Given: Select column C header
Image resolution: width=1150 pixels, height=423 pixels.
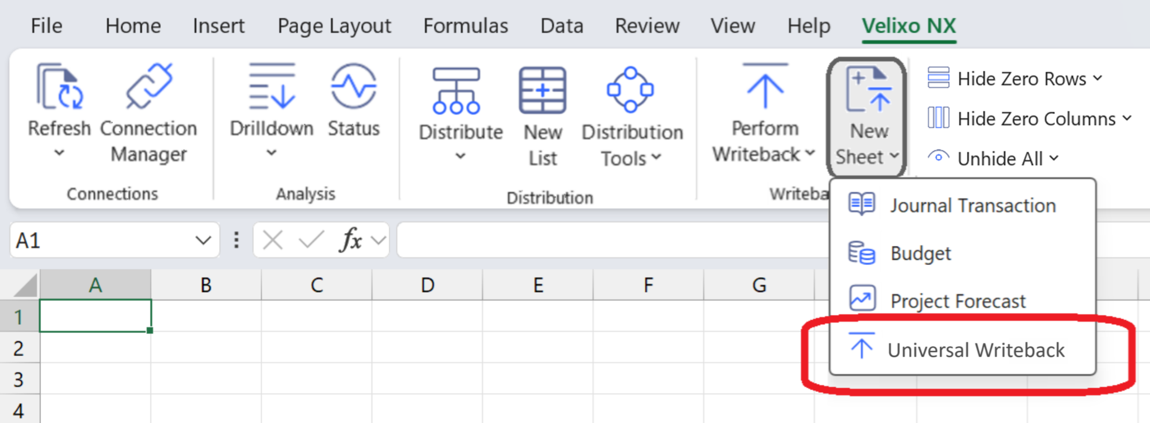Looking at the screenshot, I should pos(316,285).
